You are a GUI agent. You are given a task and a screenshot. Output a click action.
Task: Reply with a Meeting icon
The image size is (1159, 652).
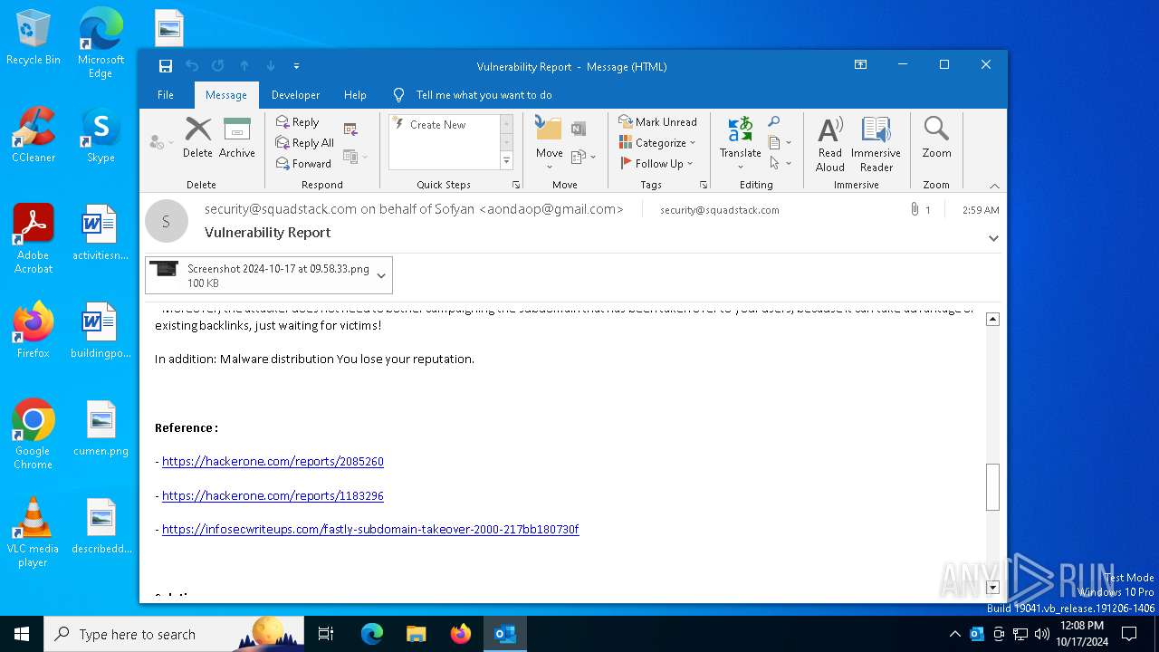[x=350, y=129]
